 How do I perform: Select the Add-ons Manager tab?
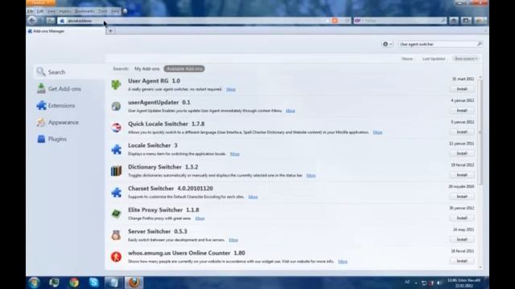pyautogui.click(x=66, y=31)
